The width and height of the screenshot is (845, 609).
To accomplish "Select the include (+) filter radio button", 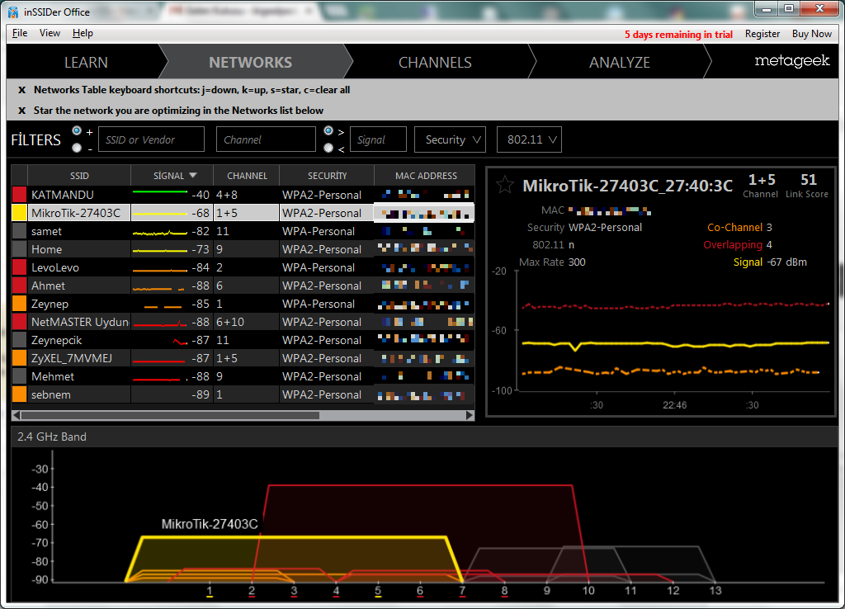I will point(77,131).
